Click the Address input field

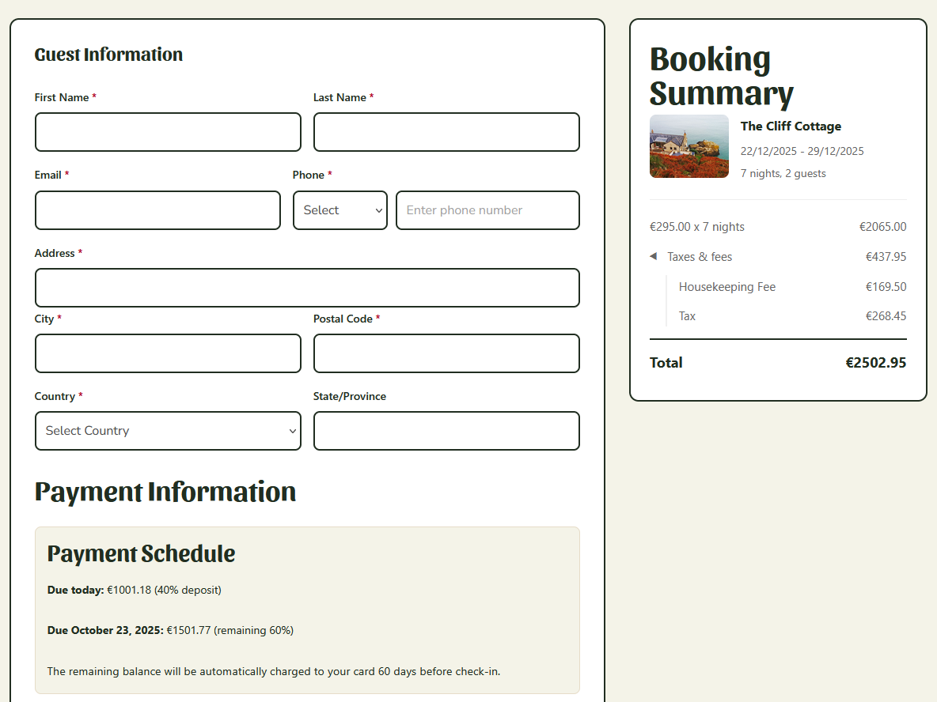(307, 288)
